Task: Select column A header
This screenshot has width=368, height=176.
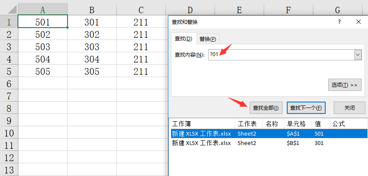Action: click(42, 9)
